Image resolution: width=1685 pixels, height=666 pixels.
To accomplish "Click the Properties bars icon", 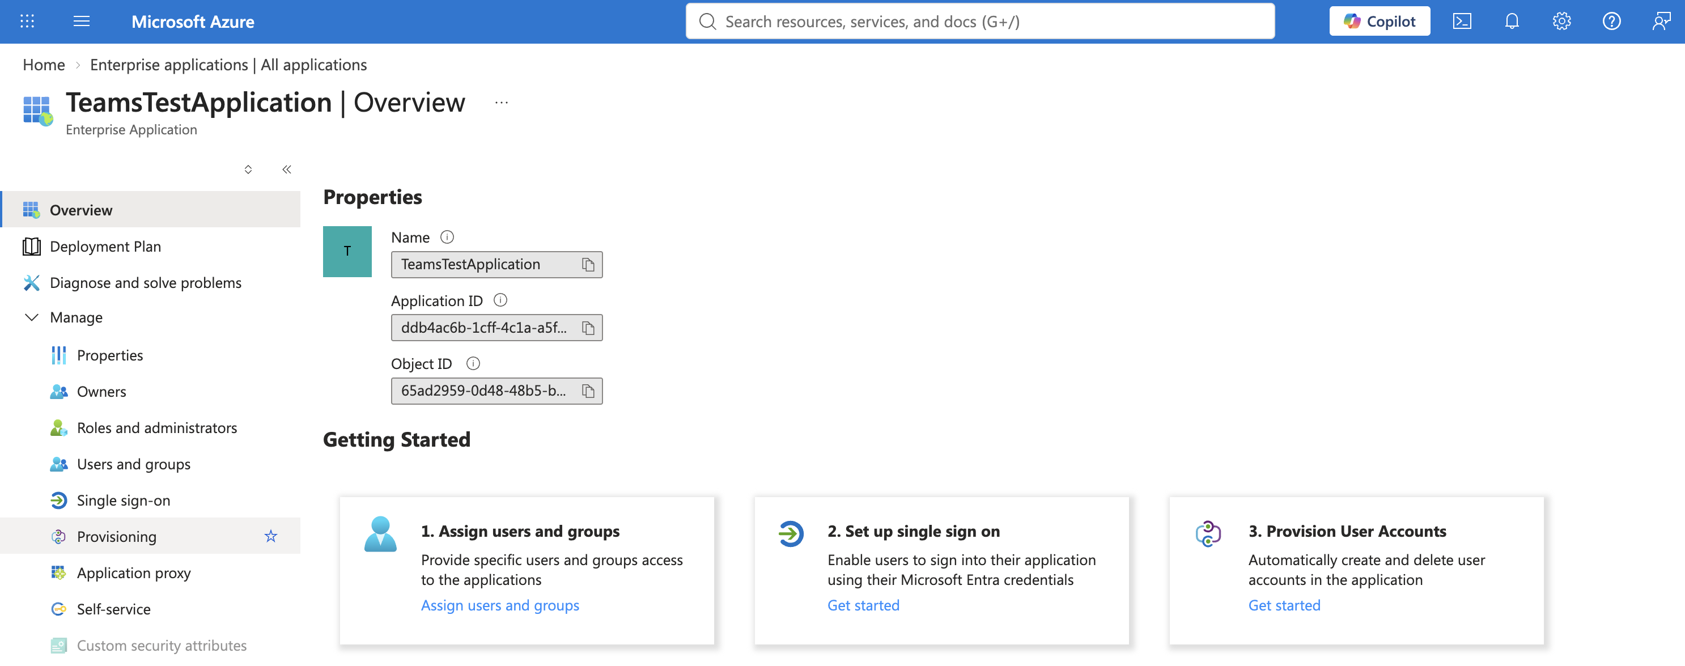I will [58, 355].
